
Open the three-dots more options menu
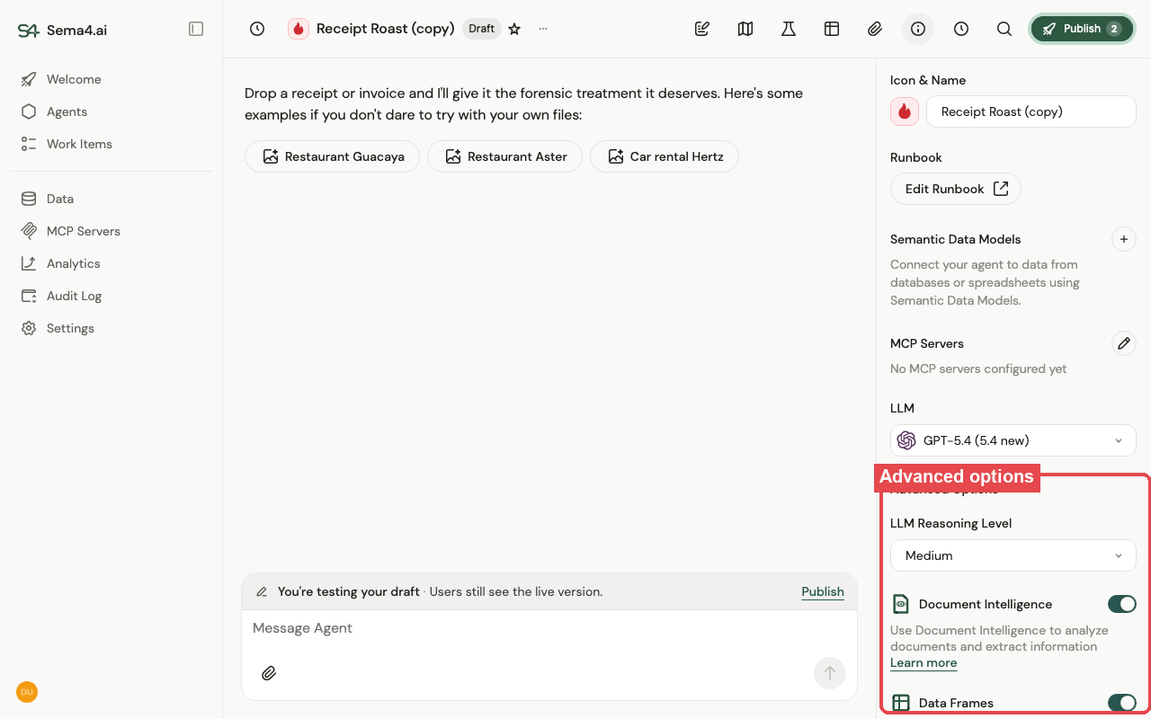[x=543, y=29]
